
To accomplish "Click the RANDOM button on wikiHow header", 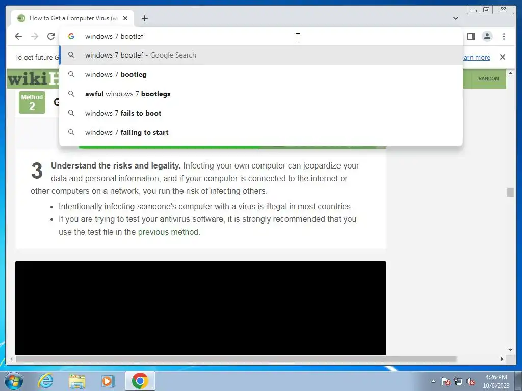I will (488, 79).
